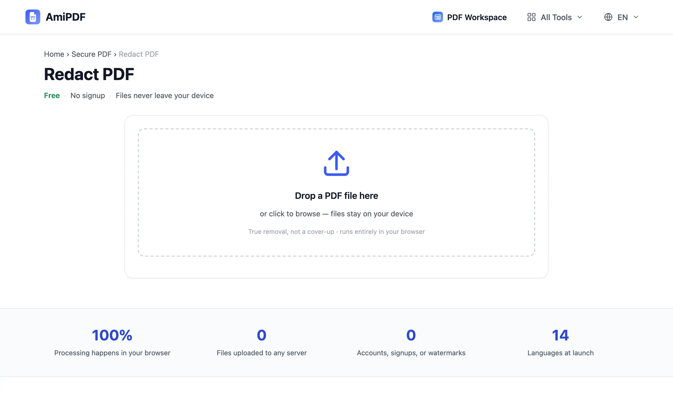Click 'True removal, not a cover-up' note
The image size is (673, 403).
[291, 232]
